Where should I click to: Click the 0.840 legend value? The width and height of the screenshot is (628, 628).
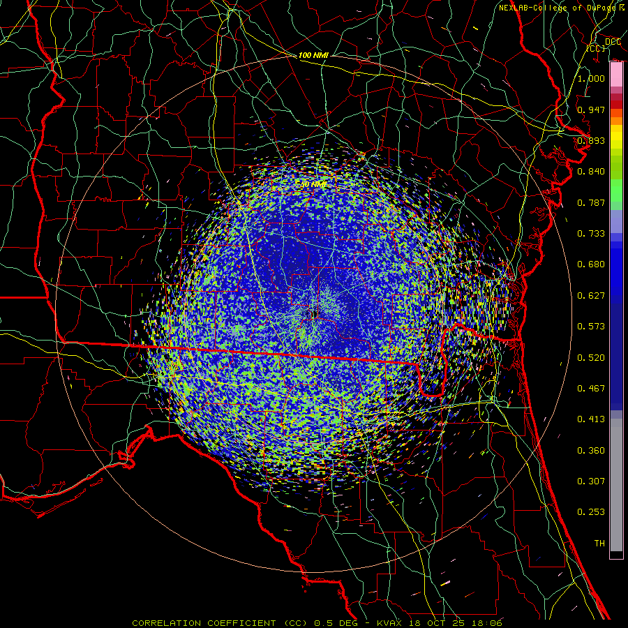[591, 172]
